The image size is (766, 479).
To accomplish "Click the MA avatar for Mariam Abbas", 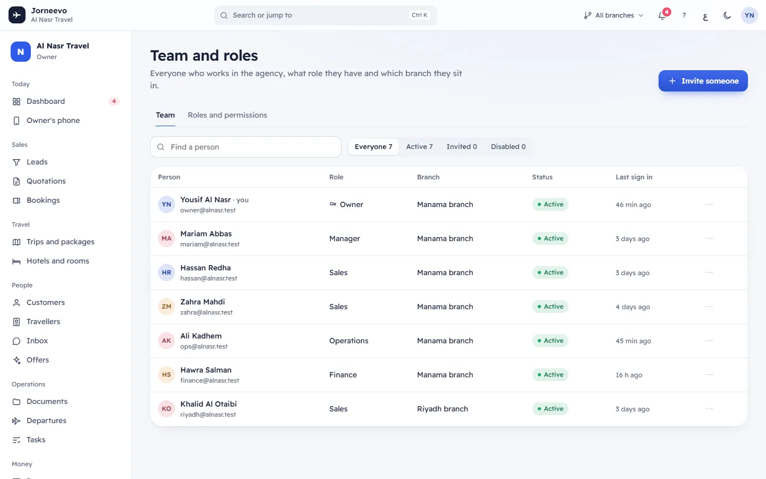I will (166, 238).
